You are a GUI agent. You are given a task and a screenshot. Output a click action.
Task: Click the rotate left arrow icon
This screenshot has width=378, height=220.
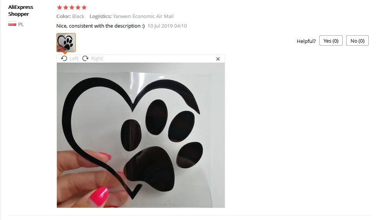click(64, 59)
